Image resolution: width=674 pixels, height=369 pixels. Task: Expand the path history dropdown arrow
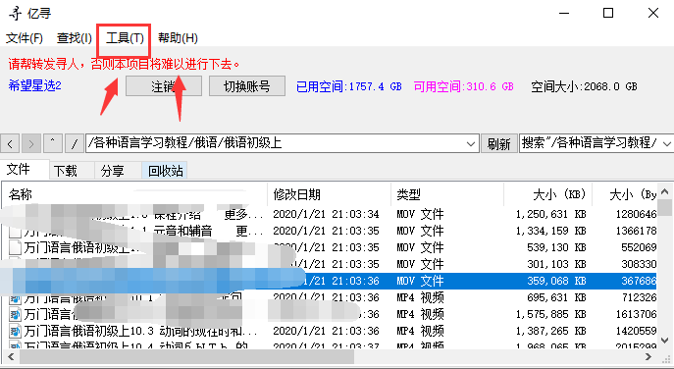point(471,143)
